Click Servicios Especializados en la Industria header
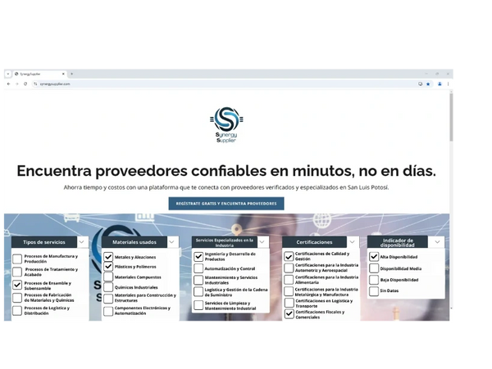The image size is (492, 369). pos(225,242)
